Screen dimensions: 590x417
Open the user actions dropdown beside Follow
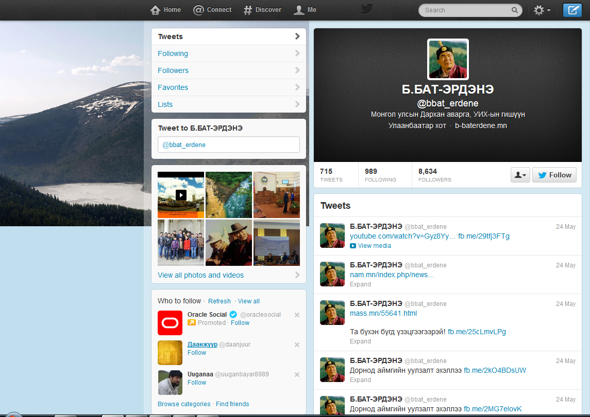(x=520, y=175)
